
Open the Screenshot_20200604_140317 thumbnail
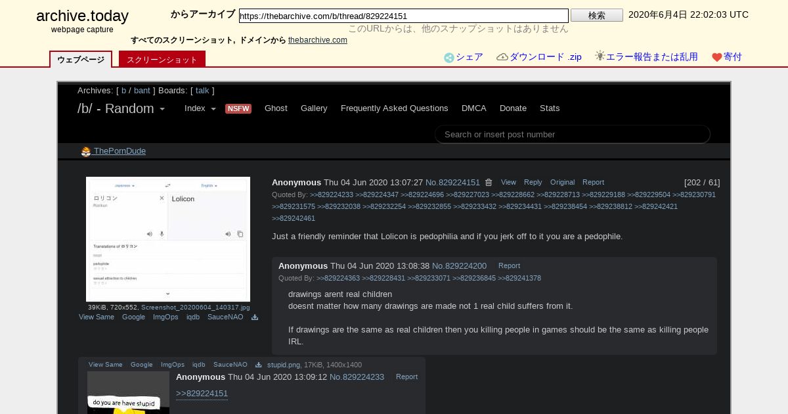click(x=168, y=239)
